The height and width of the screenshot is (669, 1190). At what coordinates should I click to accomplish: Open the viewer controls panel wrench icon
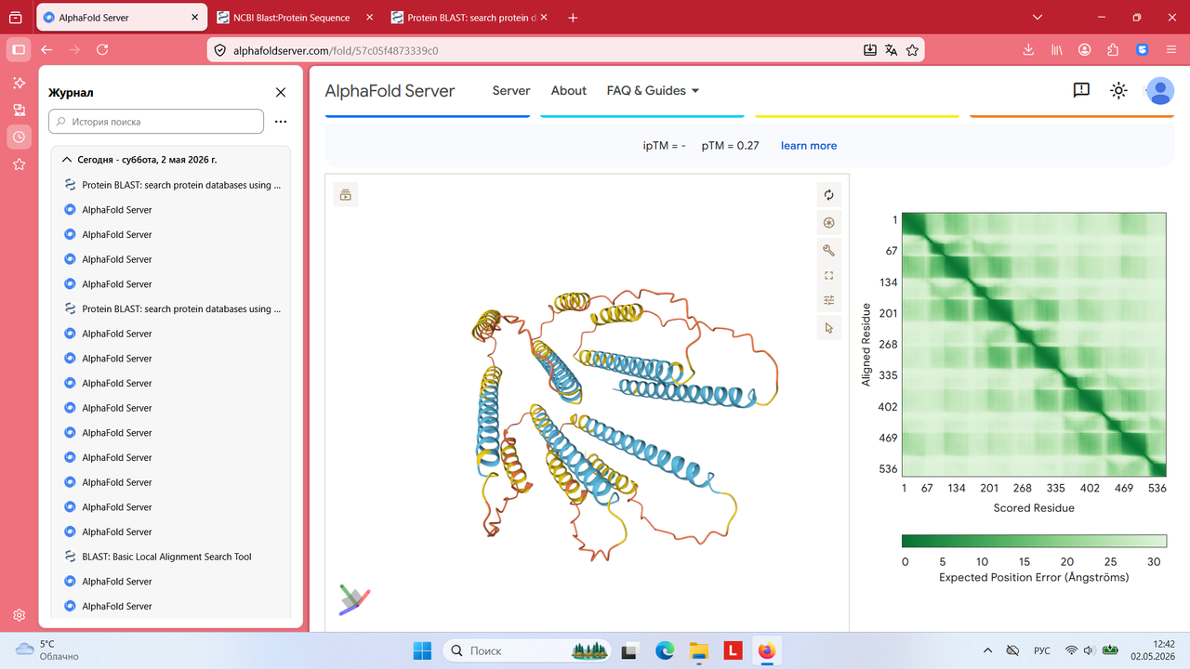(829, 250)
